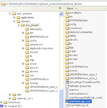
Task: Click the debugMagicThreadDumpFile icon
Action: point(67,82)
